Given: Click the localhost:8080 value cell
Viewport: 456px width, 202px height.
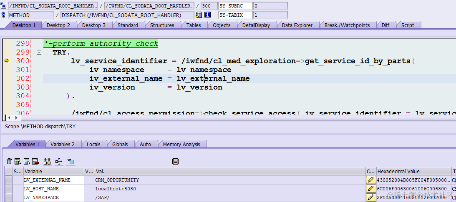Looking at the screenshot, I should pyautogui.click(x=230, y=189).
